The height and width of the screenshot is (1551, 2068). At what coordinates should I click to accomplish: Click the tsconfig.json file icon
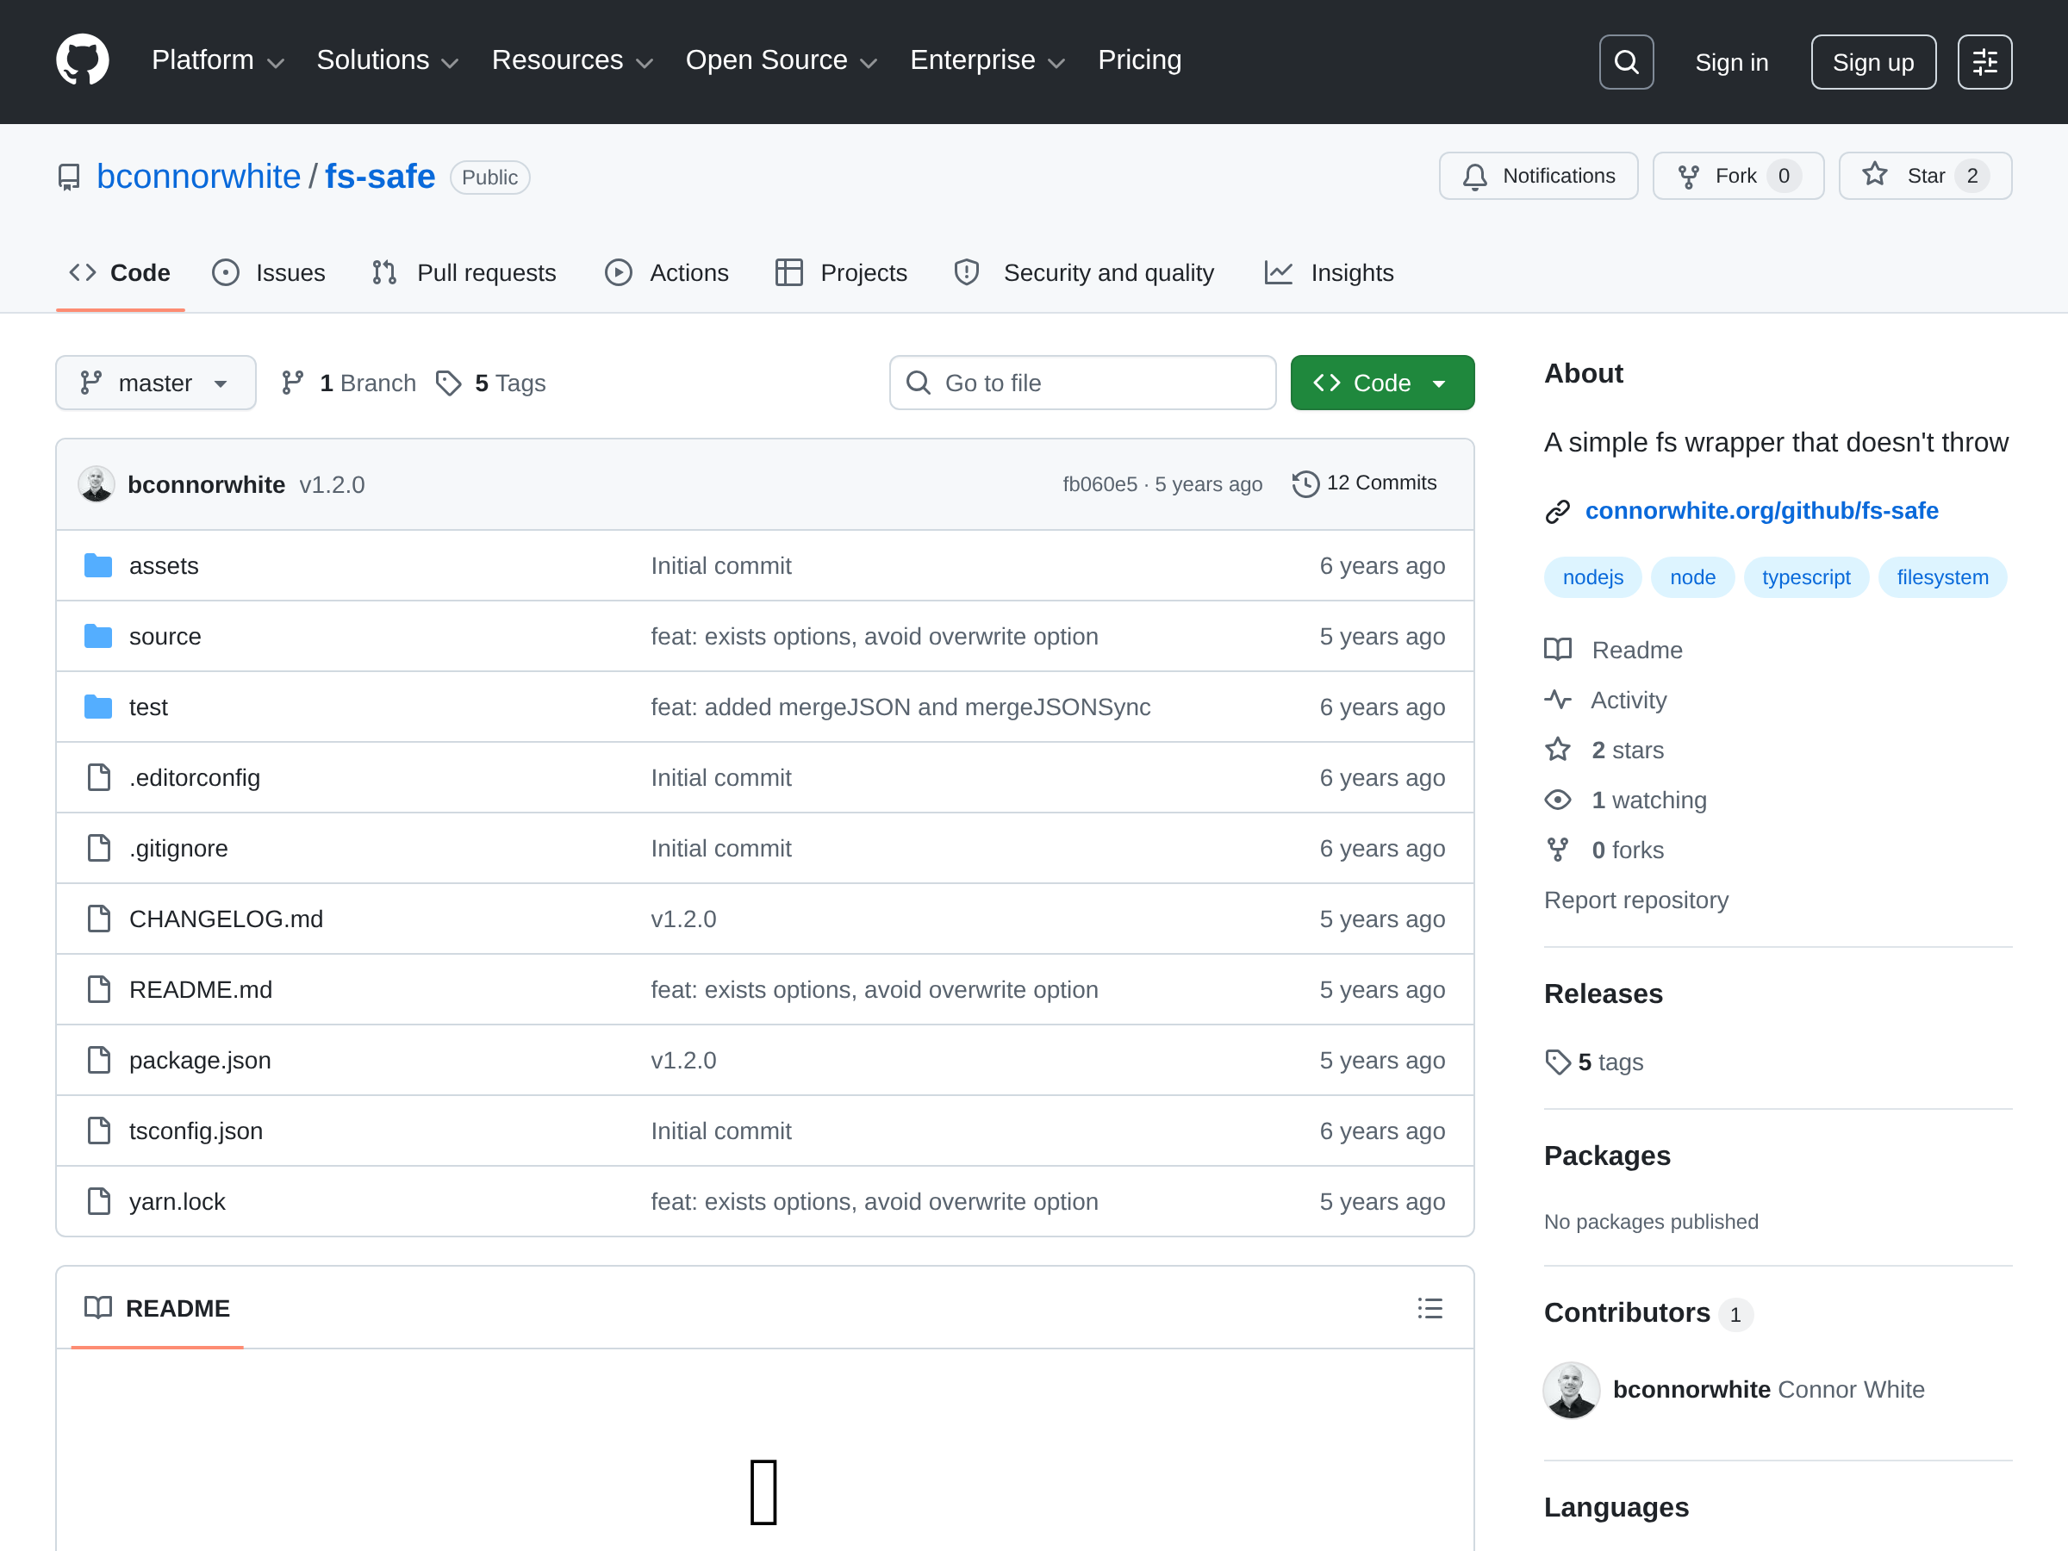(x=98, y=1131)
